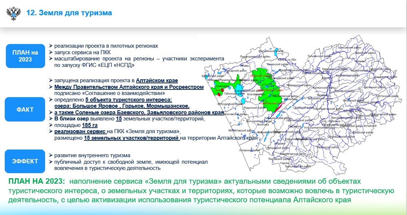
Task: Click the 'Заринский район' map label
Action: tap(365, 53)
